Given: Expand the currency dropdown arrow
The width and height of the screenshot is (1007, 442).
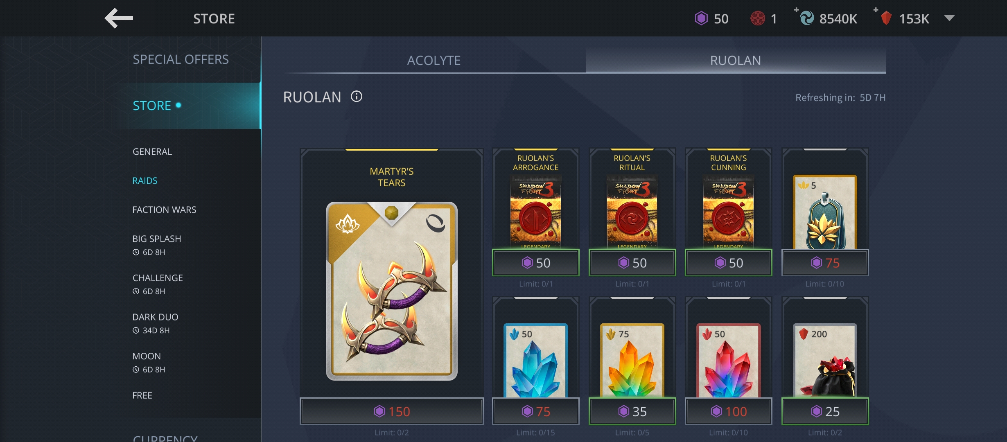Looking at the screenshot, I should coord(949,18).
